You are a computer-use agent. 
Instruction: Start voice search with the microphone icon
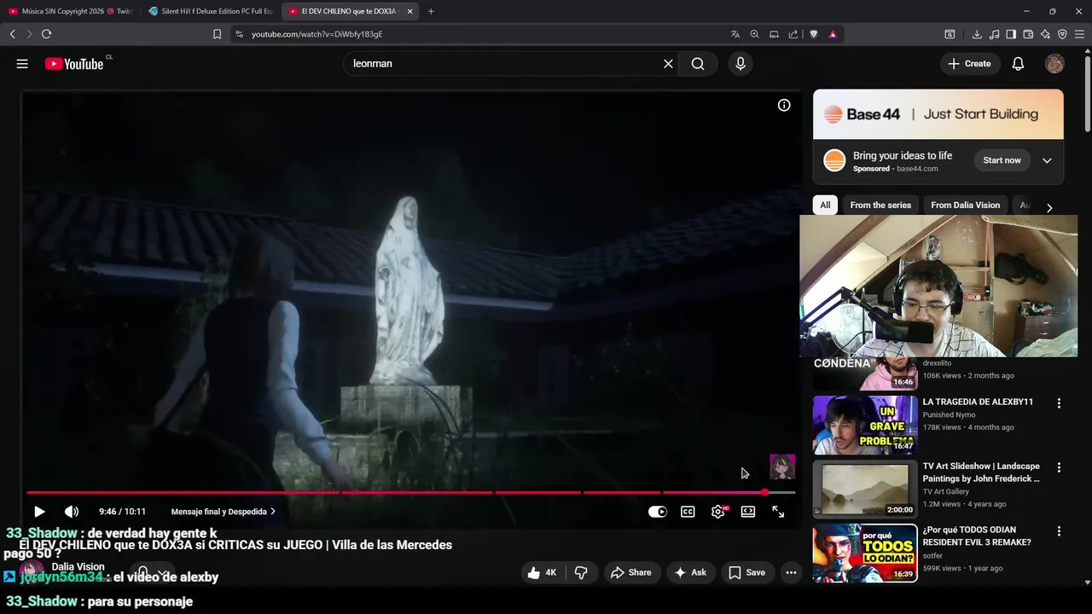[740, 64]
